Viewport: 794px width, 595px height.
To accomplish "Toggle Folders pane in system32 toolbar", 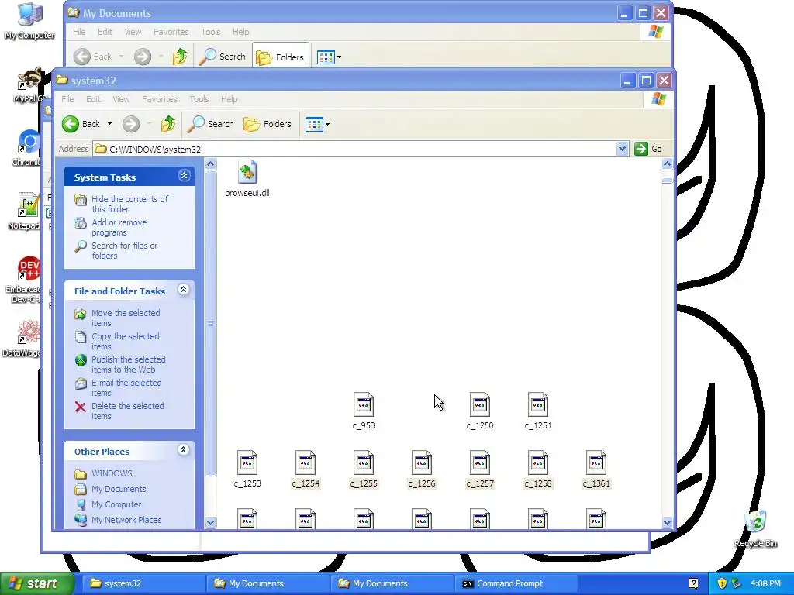I will tap(268, 124).
